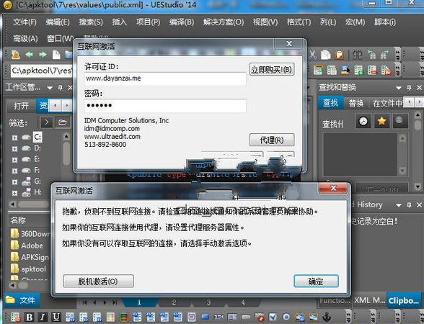The width and height of the screenshot is (424, 324).
Task: Click the drive tree vertical scrollbar
Action: coord(66,154)
